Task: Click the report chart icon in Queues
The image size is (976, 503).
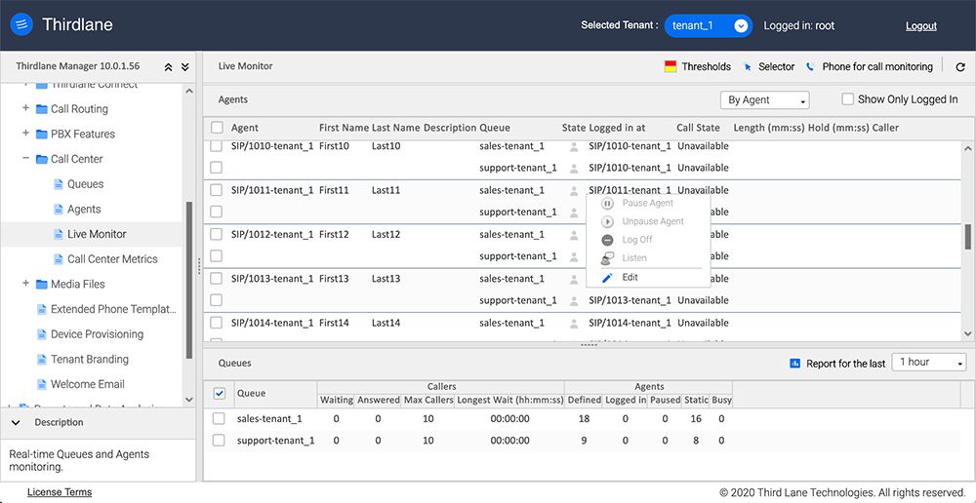Action: point(794,363)
